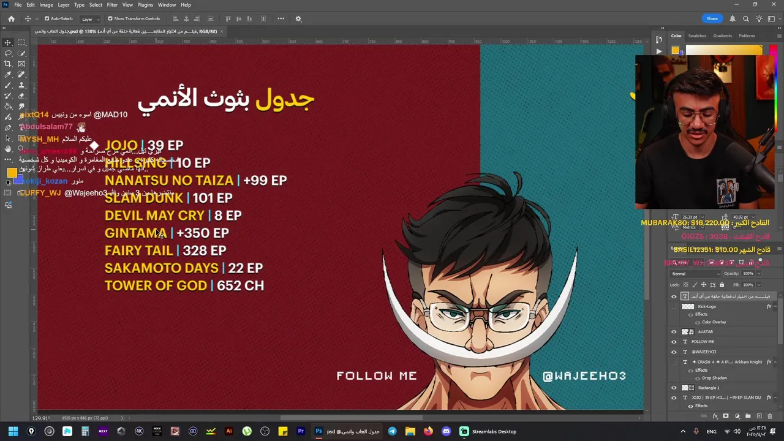Collapse the Arkham Knight layer effects
Viewport: 784px width, 441px height.
(774, 362)
